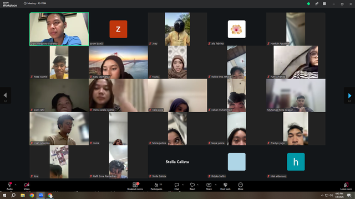The image size is (355, 199).
Task: Toggle camera with the Video button
Action: [x=27, y=186]
